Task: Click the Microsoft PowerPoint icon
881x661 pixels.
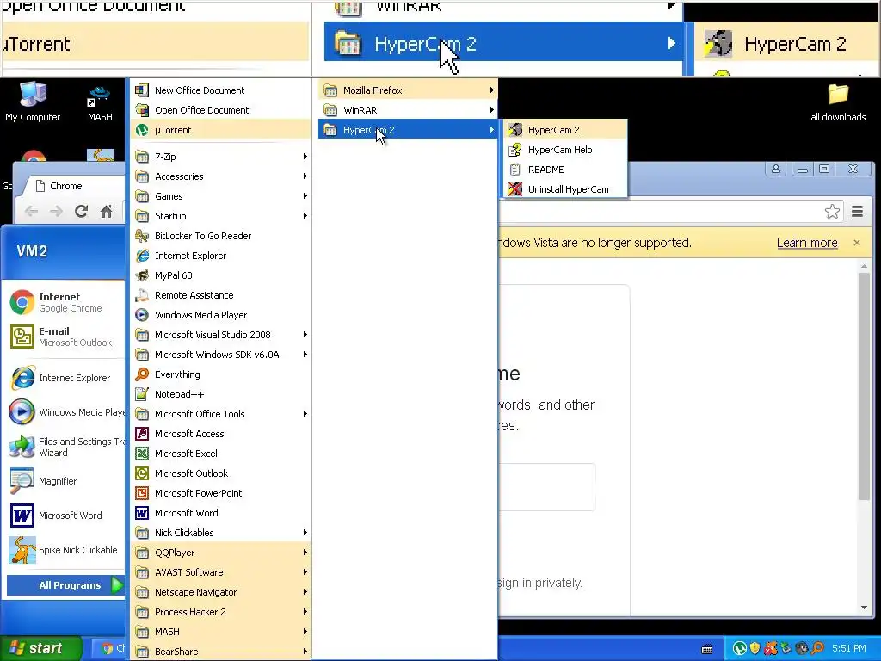Action: (x=142, y=493)
